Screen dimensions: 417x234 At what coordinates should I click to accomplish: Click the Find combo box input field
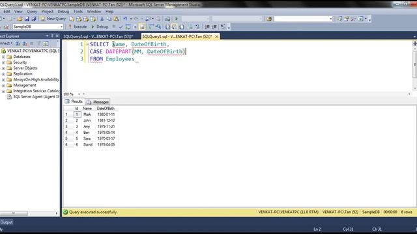point(302,19)
